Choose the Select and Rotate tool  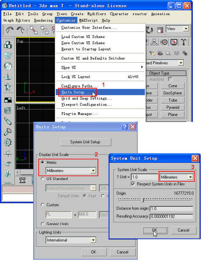(x=149, y=30)
